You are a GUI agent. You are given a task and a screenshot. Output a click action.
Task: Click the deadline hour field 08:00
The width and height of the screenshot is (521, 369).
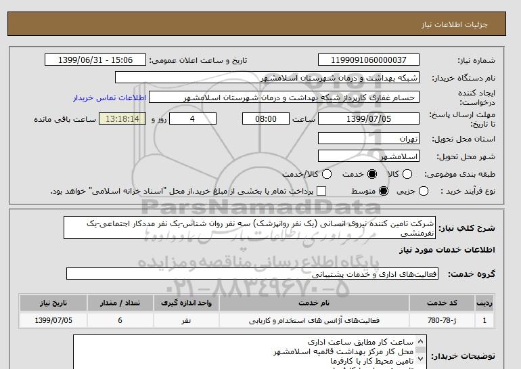[266, 118]
